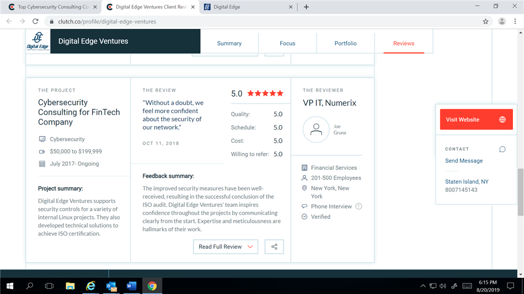Reload the page
524x294 pixels.
36,21
